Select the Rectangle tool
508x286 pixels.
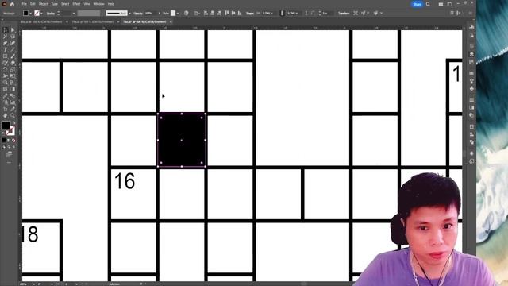(x=6, y=56)
